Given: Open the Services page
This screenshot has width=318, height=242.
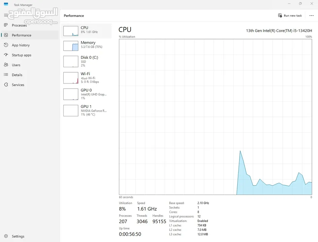Looking at the screenshot, I should (x=30, y=85).
